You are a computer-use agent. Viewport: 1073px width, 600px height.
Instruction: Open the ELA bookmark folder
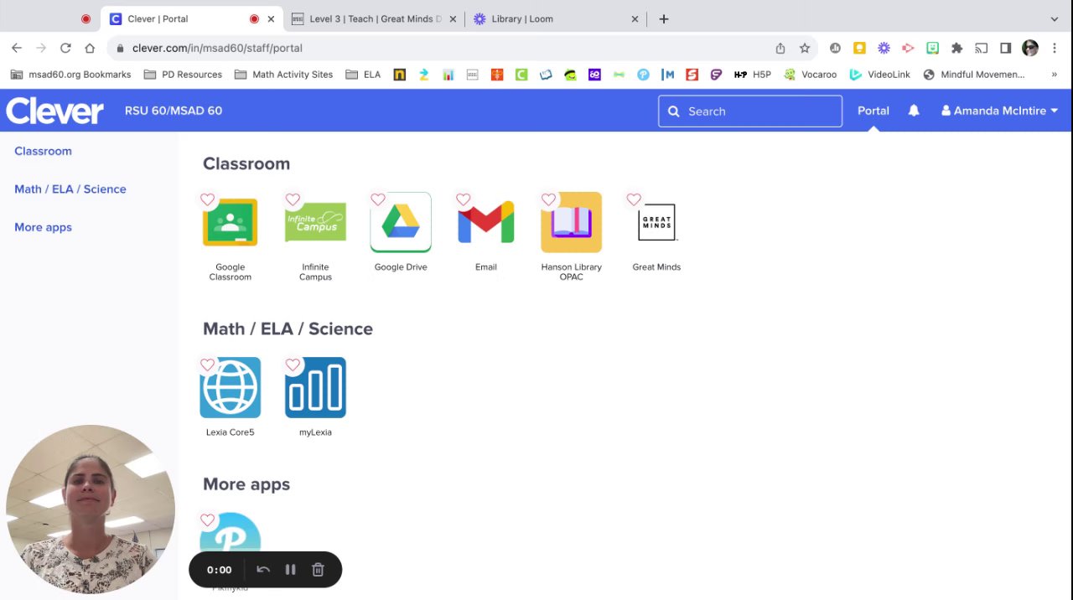(x=362, y=75)
